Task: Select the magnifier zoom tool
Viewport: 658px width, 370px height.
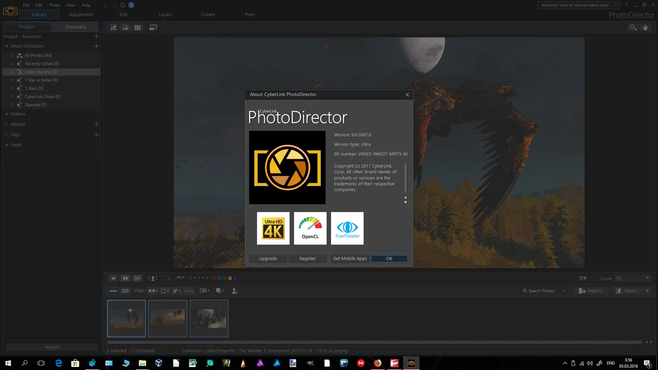Action: click(633, 27)
